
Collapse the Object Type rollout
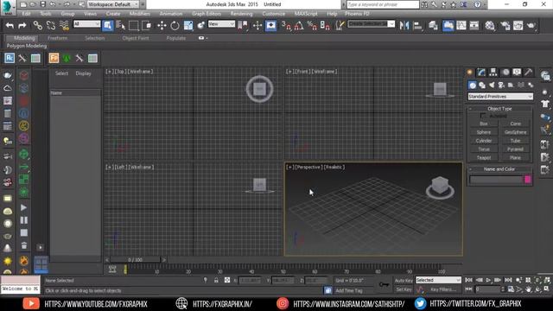coord(499,109)
